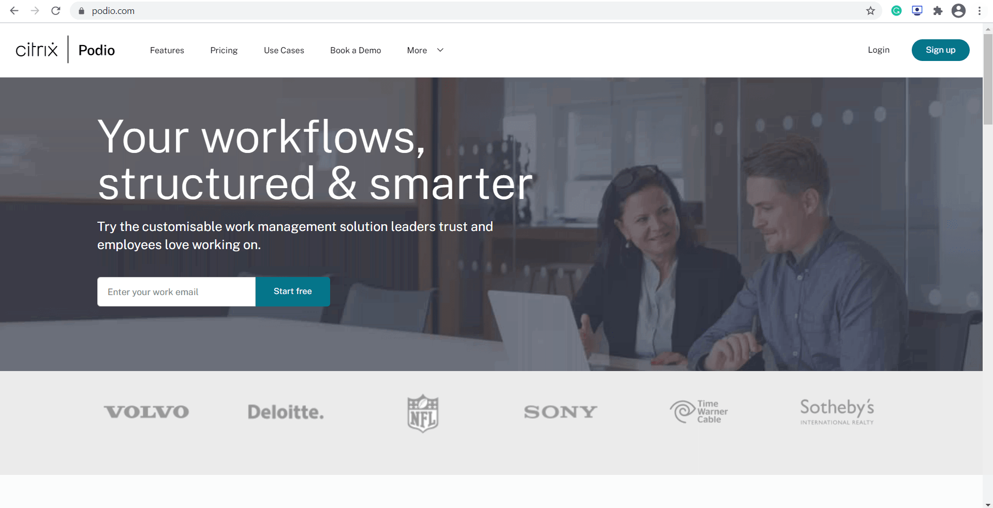
Task: Click the Citrix Podio logo
Action: [x=65, y=50]
